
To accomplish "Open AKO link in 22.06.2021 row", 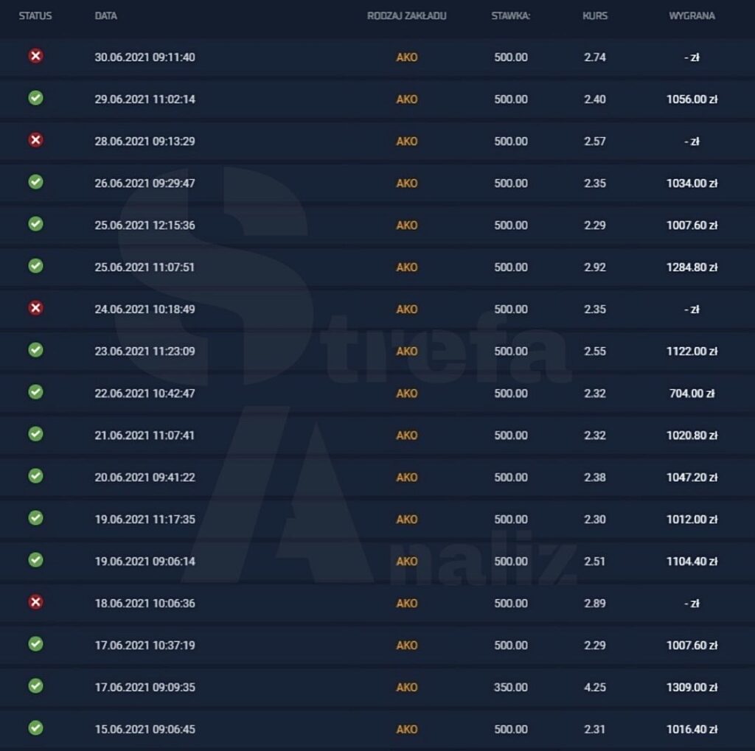I will click(x=407, y=394).
